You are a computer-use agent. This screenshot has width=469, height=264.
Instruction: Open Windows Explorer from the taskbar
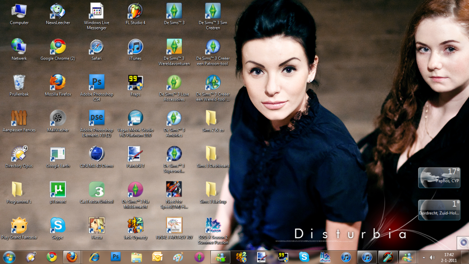point(137,257)
